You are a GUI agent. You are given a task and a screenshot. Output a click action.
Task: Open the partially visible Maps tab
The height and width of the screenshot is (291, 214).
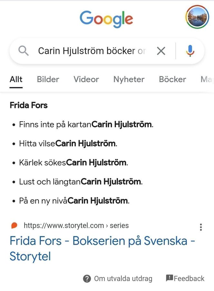(x=207, y=79)
